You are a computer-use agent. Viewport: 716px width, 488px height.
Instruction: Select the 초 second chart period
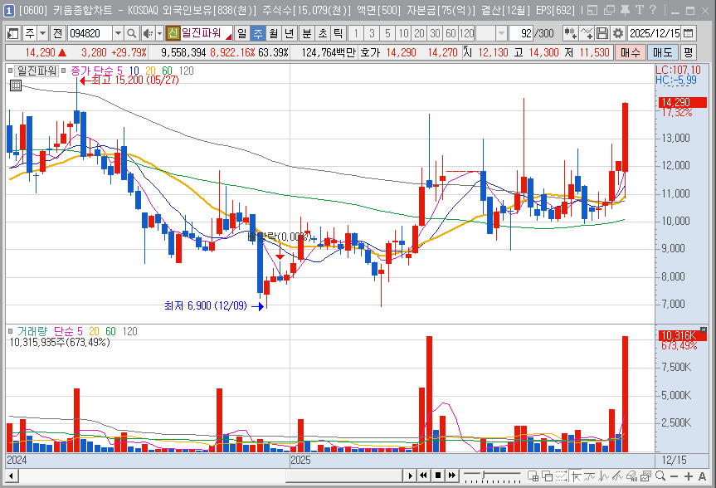(323, 33)
